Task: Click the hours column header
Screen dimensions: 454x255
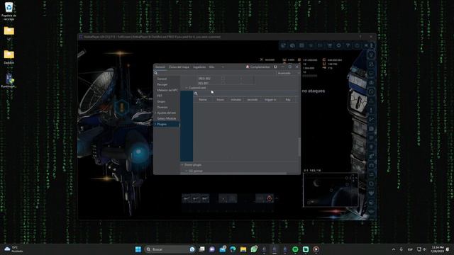Action: point(220,100)
